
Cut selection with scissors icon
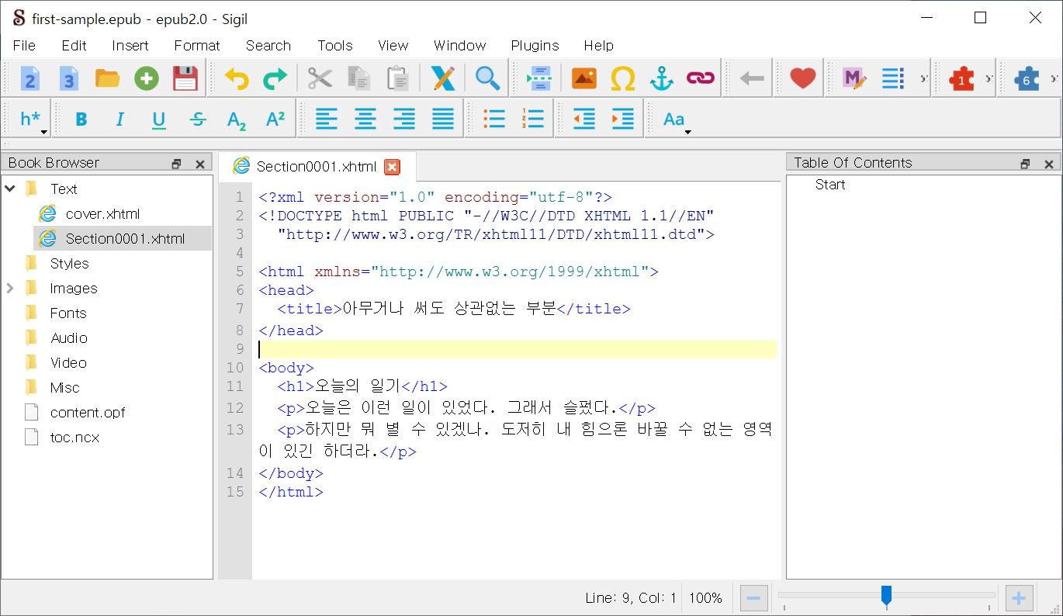(x=320, y=78)
